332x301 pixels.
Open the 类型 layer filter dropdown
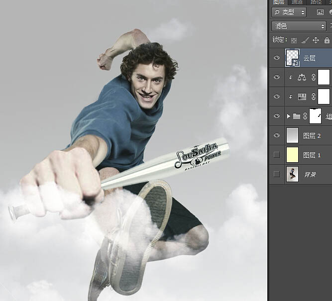point(289,12)
